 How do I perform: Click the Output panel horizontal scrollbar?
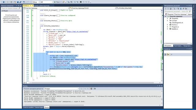click(x=55, y=105)
